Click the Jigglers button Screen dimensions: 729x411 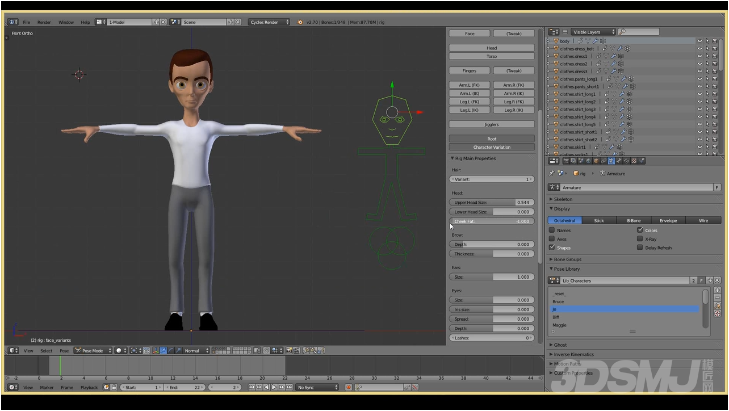click(492, 124)
